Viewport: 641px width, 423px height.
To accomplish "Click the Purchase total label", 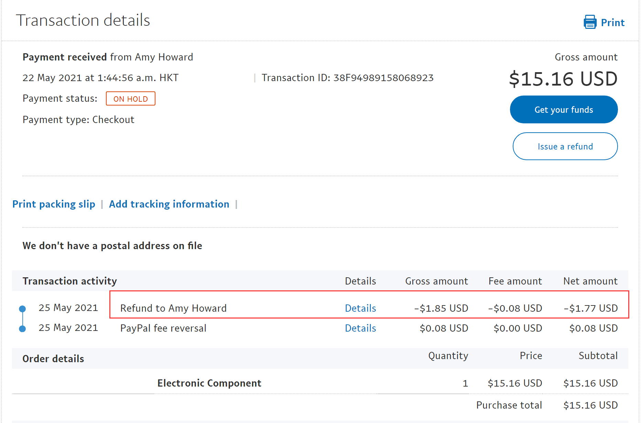I will [509, 405].
